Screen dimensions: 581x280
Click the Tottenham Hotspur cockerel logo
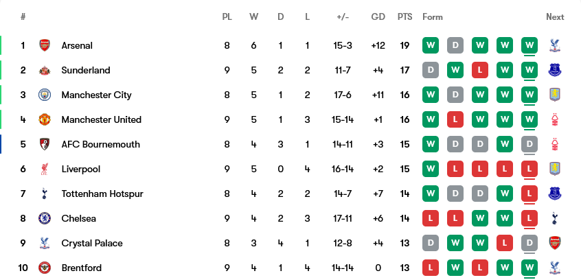pos(45,194)
